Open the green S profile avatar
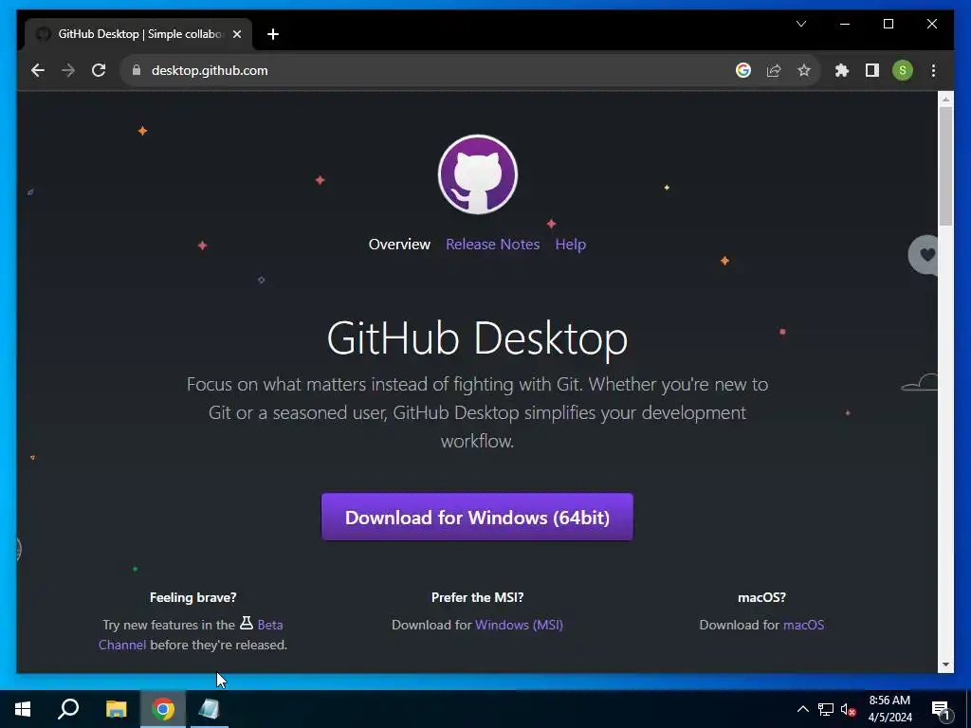This screenshot has width=971, height=728. pos(903,70)
